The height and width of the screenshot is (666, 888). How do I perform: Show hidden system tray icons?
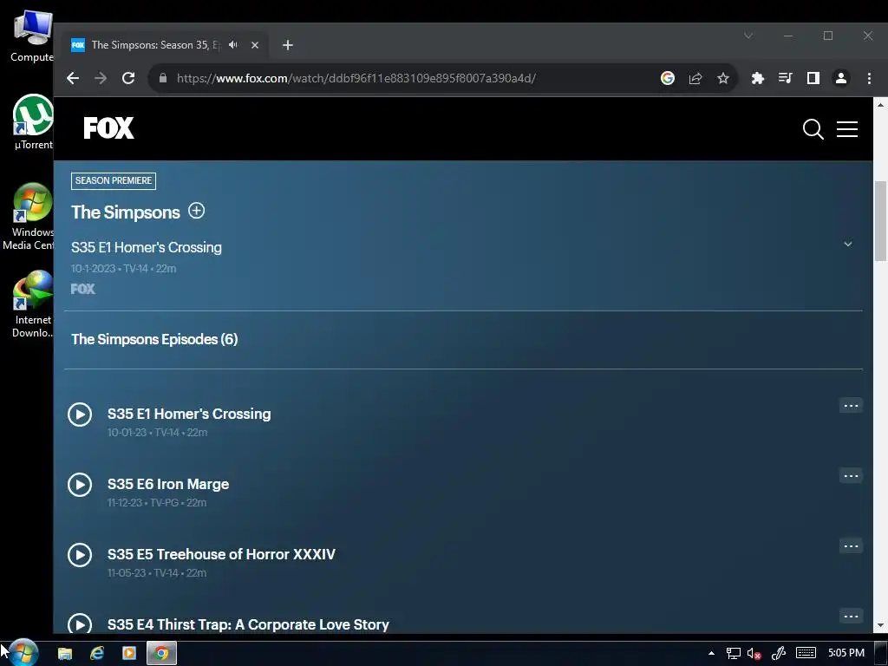click(711, 653)
